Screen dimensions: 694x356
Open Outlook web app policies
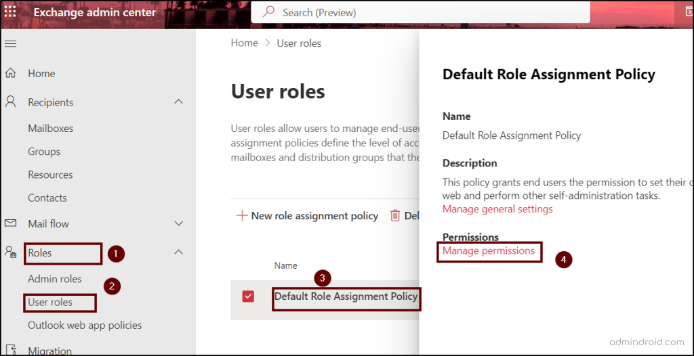[x=85, y=326]
